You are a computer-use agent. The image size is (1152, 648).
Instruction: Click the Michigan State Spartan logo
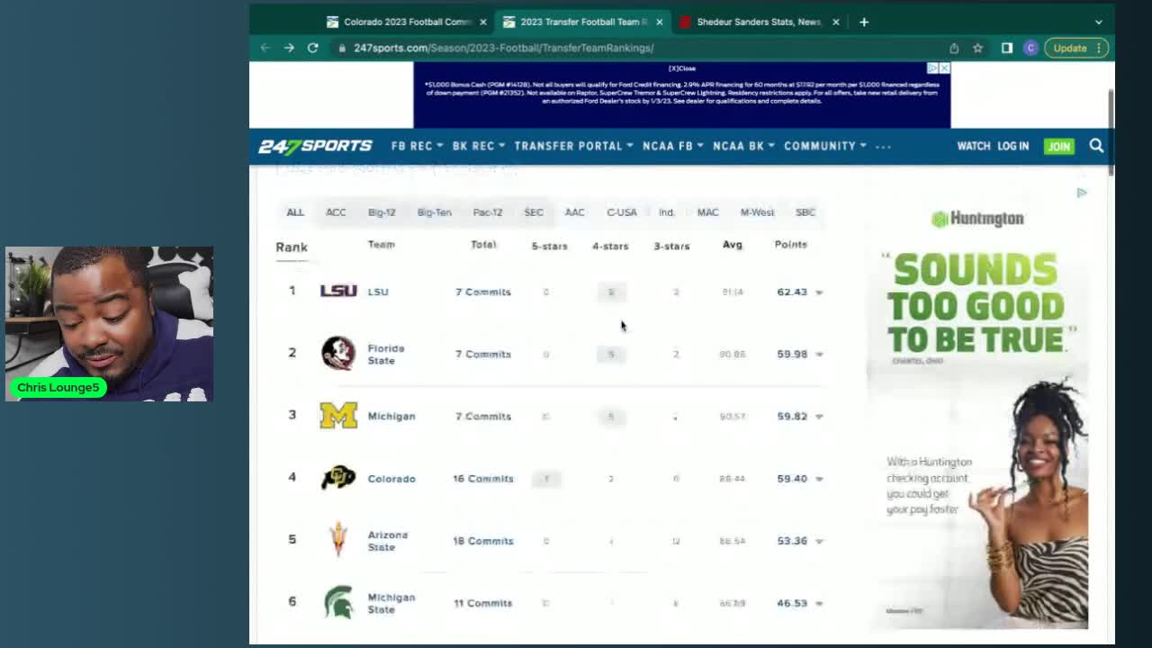338,602
